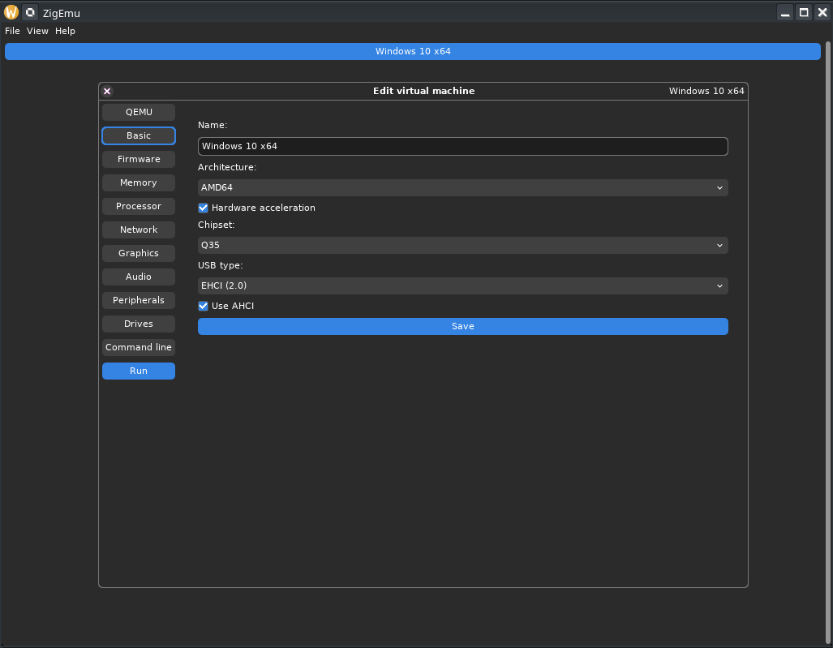833x648 pixels.
Task: Open the File menu
Action: 12,31
